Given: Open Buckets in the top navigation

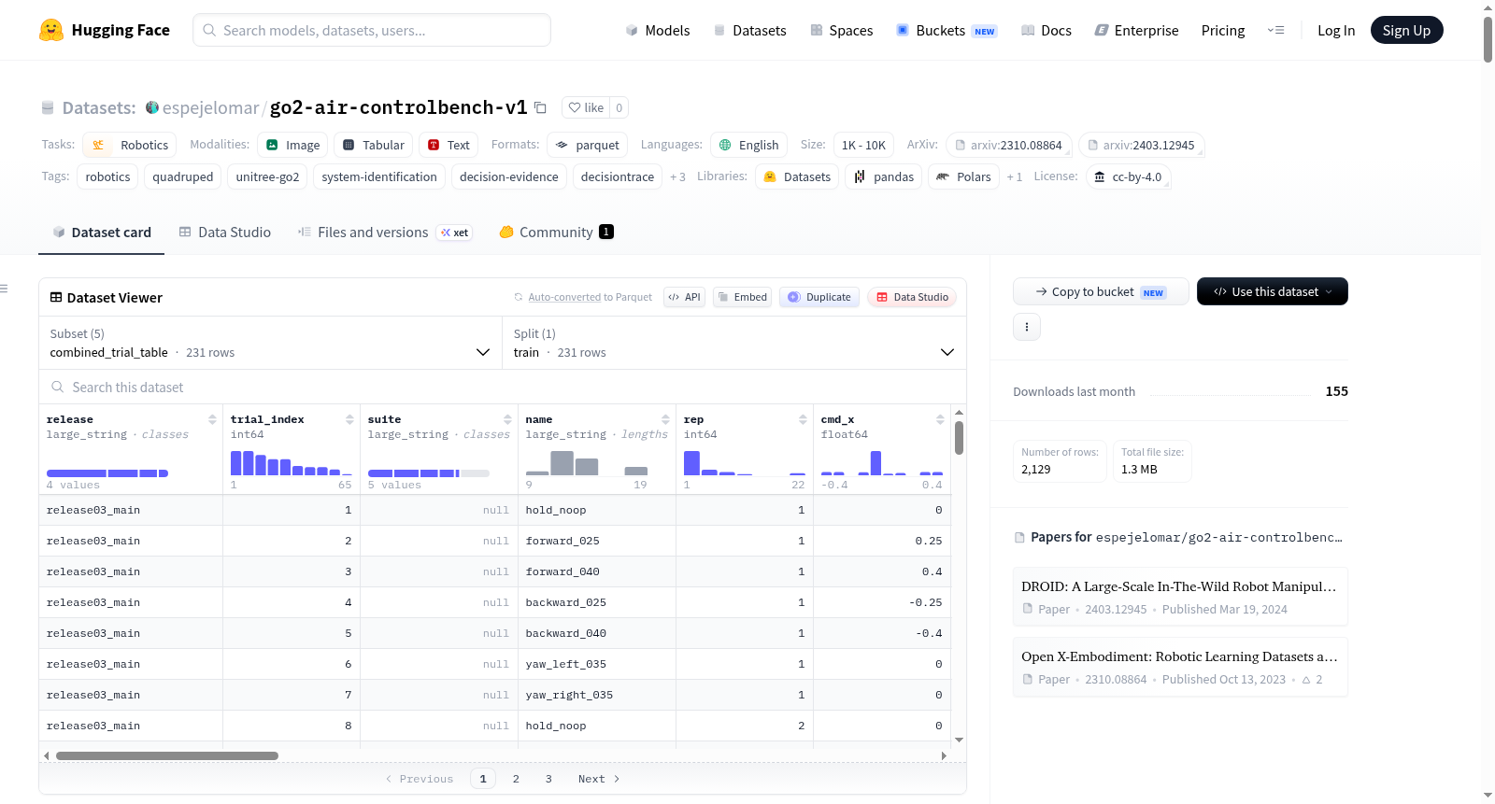Looking at the screenshot, I should point(947,30).
